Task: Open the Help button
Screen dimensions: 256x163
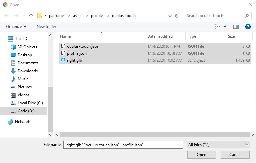Action: pyautogui.click(x=248, y=27)
